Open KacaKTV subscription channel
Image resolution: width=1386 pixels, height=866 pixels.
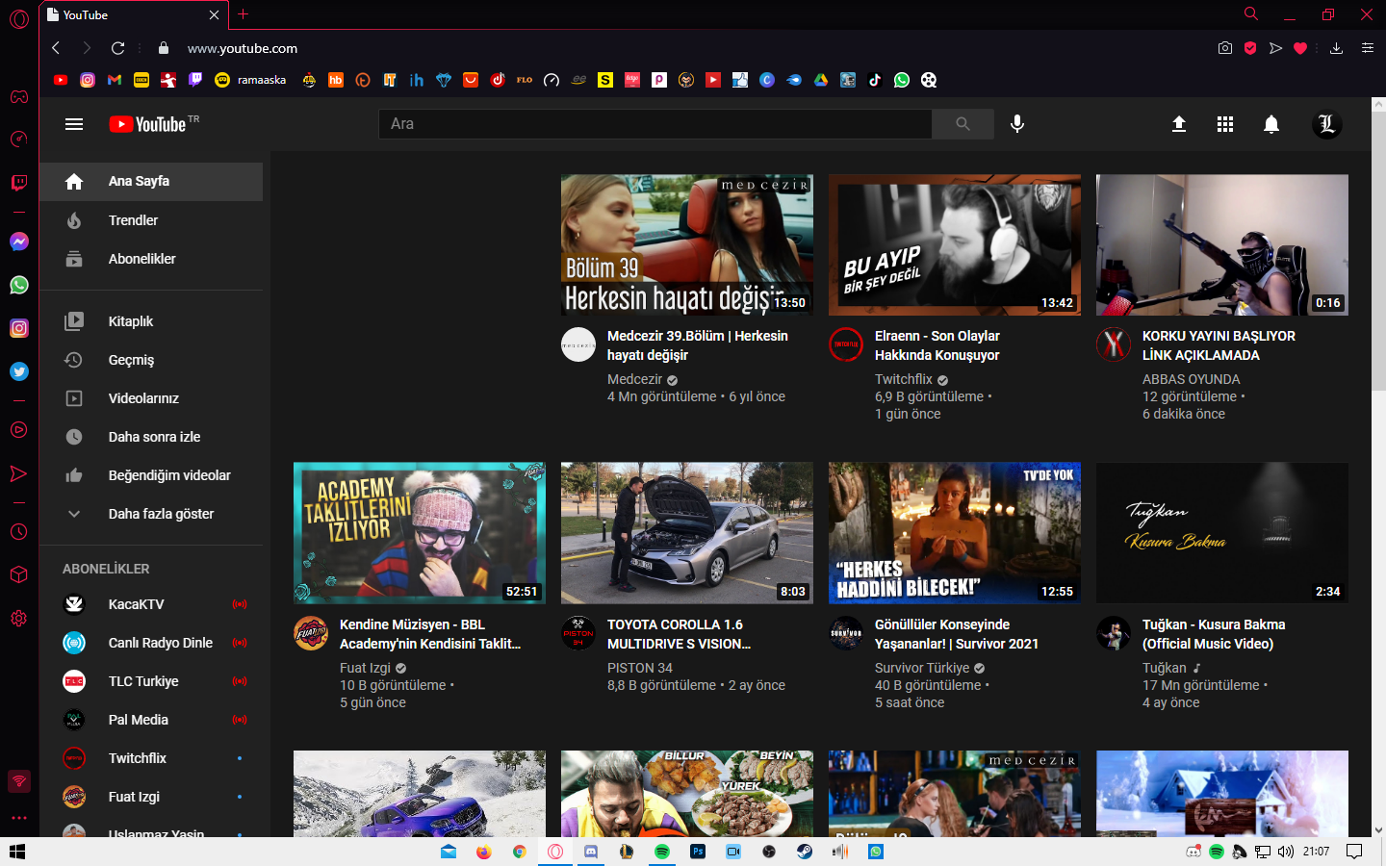pyautogui.click(x=151, y=604)
